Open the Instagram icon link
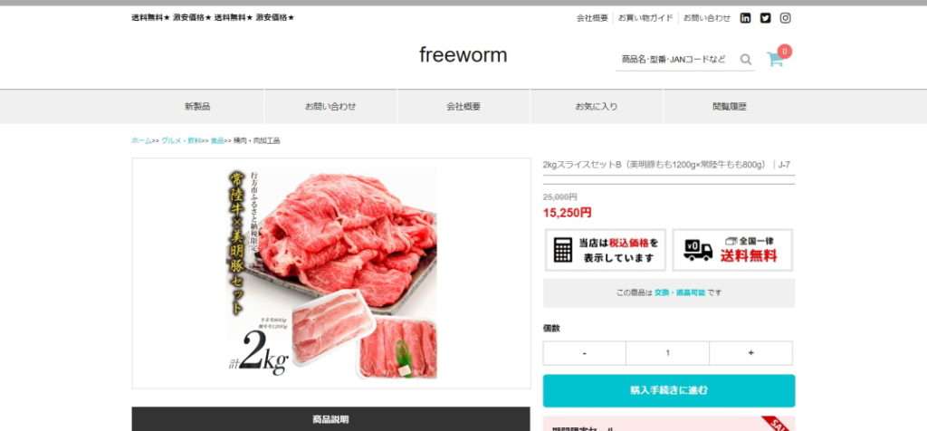This screenshot has width=927, height=431. click(785, 18)
